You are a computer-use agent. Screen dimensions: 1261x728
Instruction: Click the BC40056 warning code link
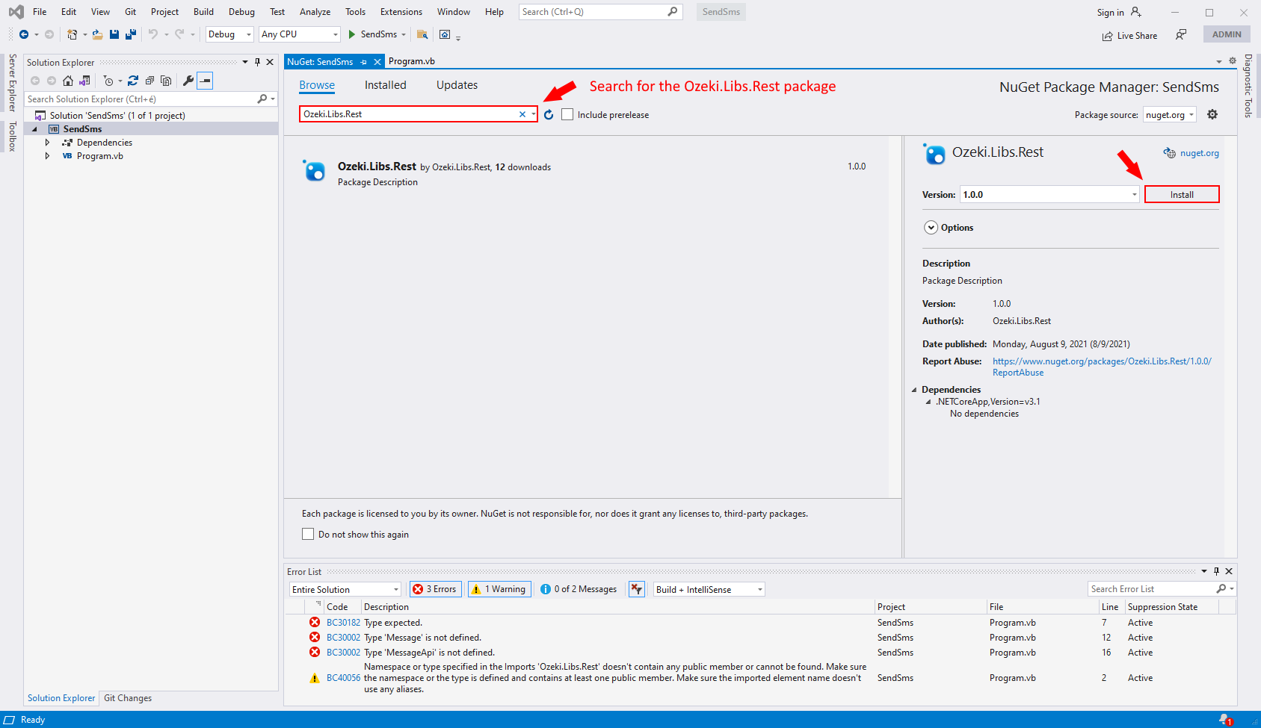pyautogui.click(x=343, y=678)
